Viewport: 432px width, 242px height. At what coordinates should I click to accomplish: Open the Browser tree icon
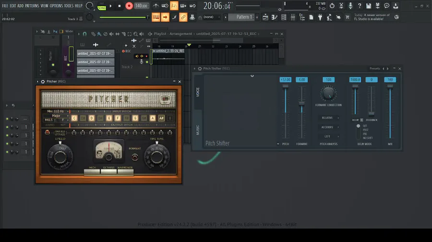point(302,17)
